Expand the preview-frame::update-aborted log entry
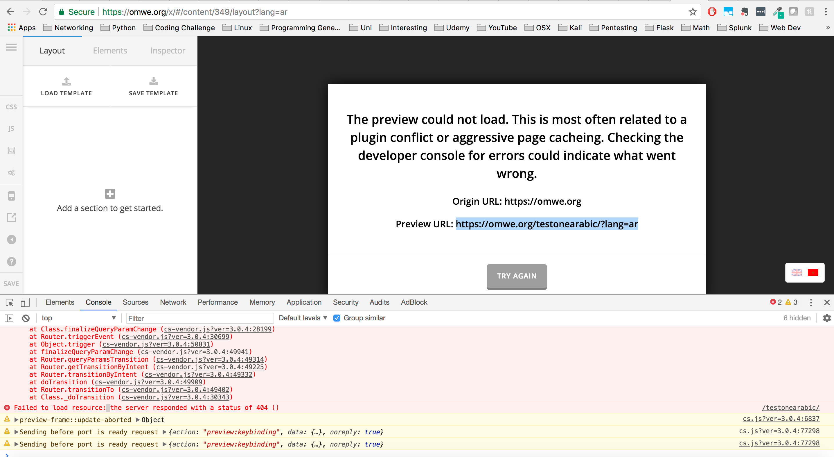The height and width of the screenshot is (457, 834). click(x=17, y=420)
